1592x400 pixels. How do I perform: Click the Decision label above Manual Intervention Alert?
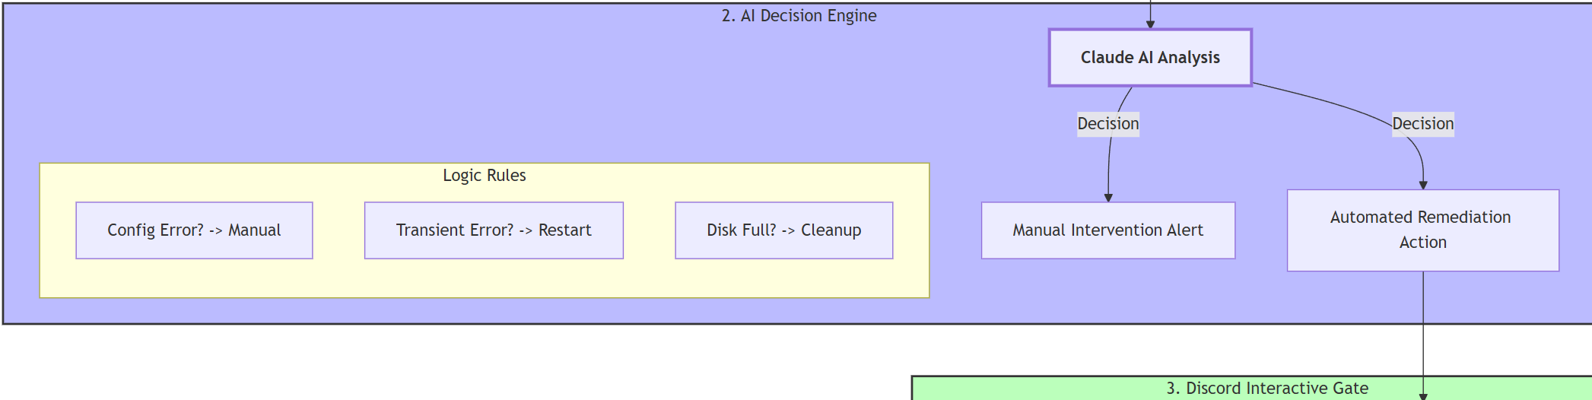(x=1107, y=124)
